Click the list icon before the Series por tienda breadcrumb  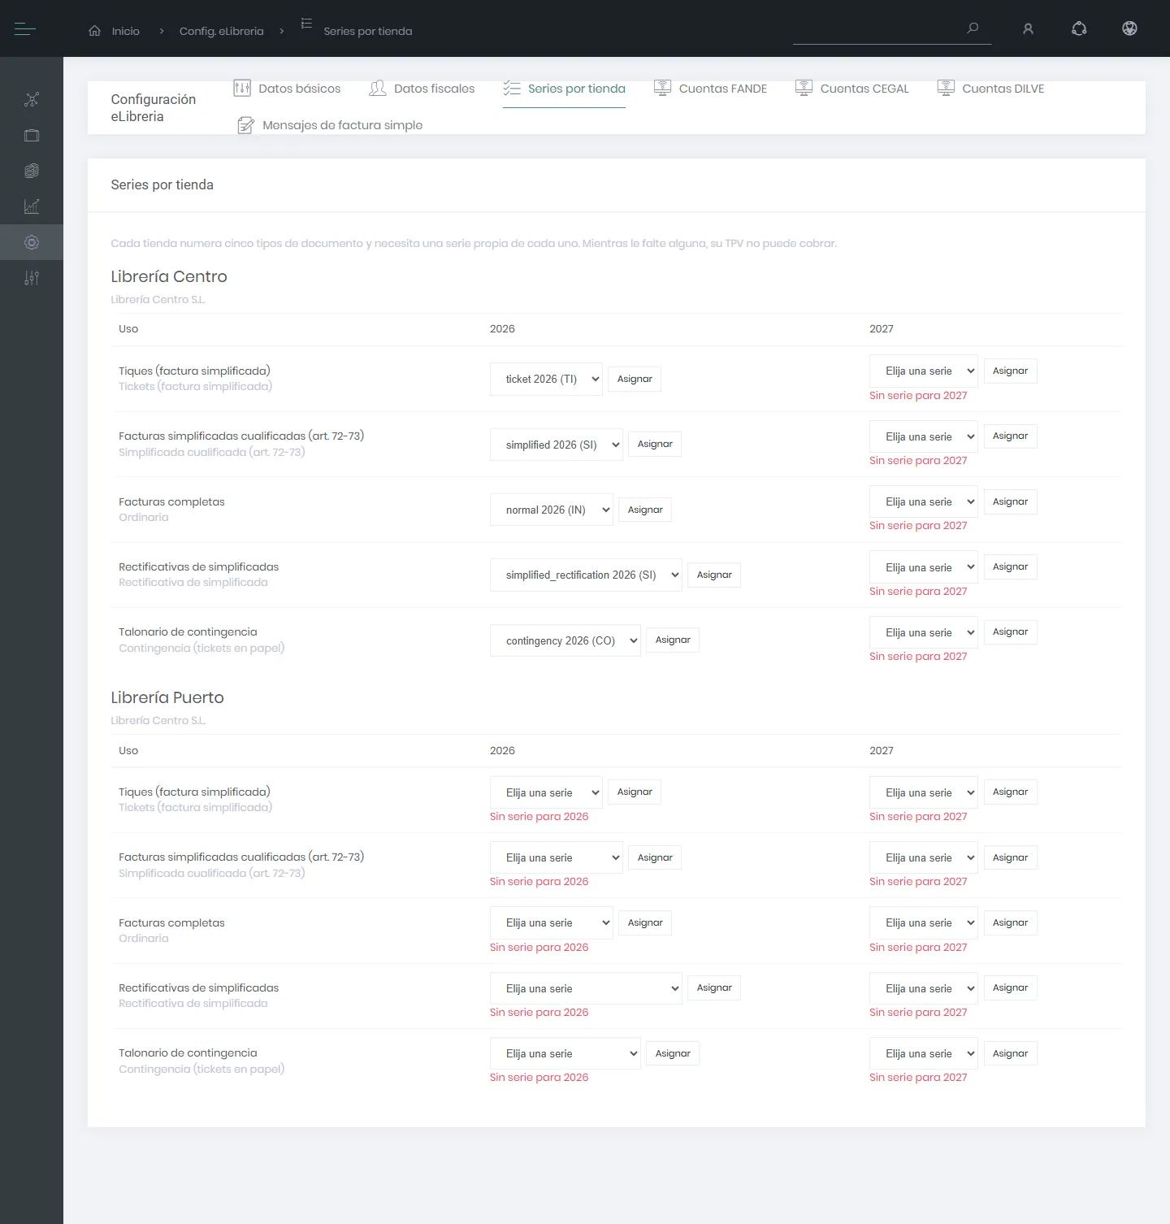click(306, 24)
